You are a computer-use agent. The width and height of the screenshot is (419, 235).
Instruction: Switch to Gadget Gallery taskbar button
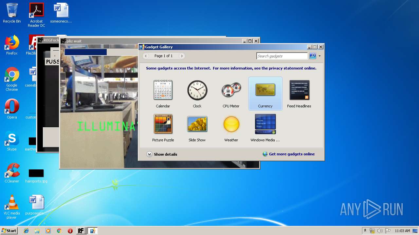pyautogui.click(x=93, y=231)
